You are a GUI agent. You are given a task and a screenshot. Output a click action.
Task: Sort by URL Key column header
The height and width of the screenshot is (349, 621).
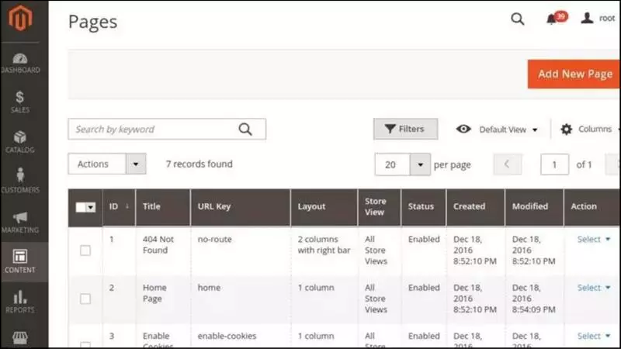coord(241,206)
